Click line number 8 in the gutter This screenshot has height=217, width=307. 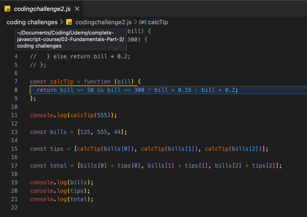[16, 90]
